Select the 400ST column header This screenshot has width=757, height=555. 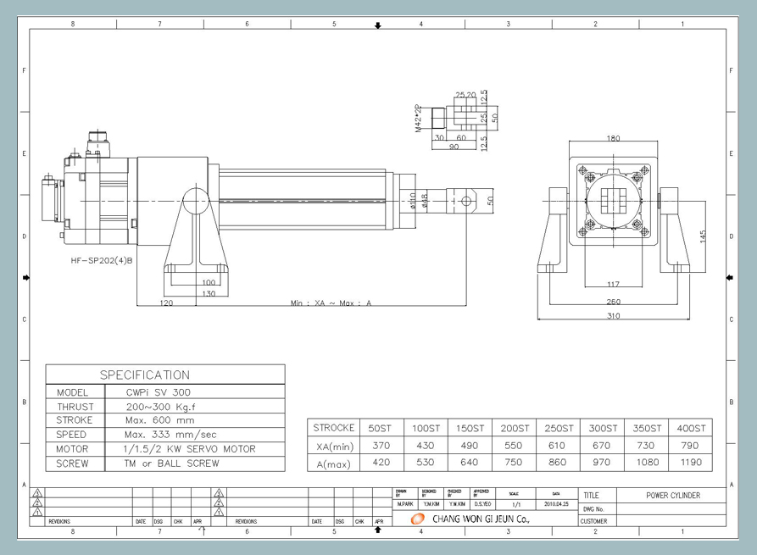click(x=692, y=428)
